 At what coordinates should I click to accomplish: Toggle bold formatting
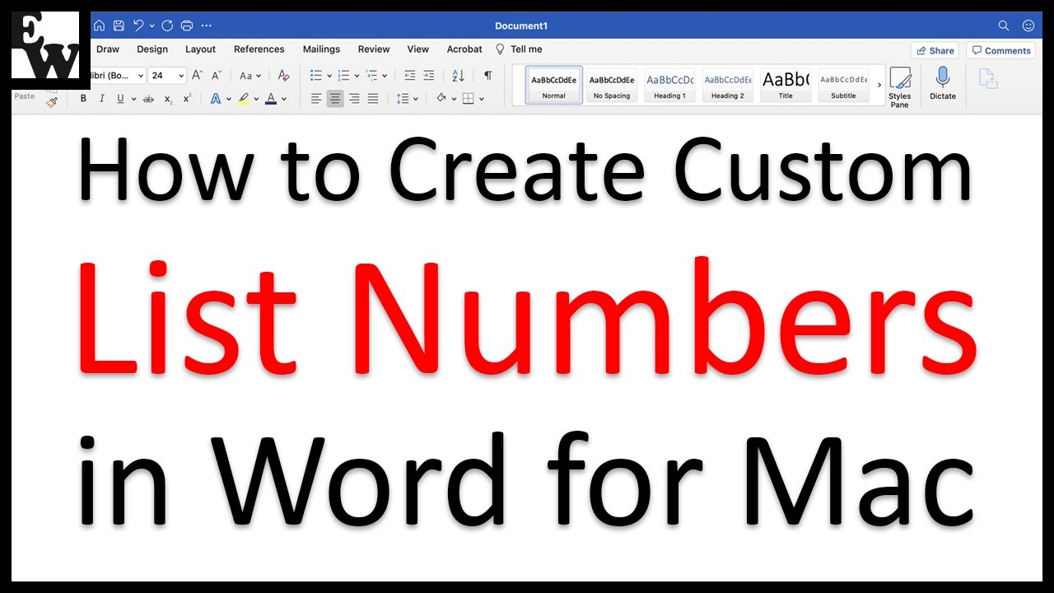click(83, 99)
